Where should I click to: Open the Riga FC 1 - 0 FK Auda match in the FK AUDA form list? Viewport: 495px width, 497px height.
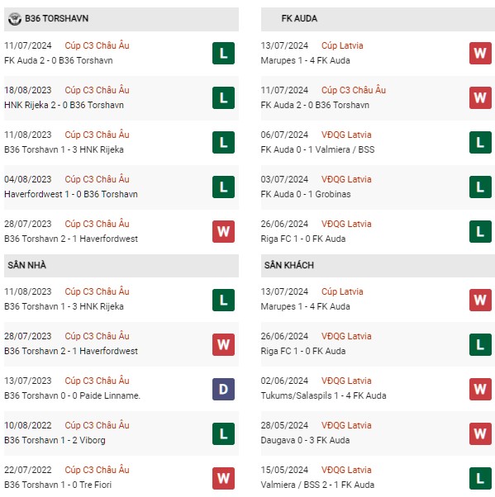pyautogui.click(x=303, y=239)
